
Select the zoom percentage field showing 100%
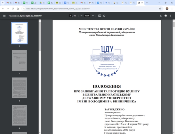(x=87, y=16)
